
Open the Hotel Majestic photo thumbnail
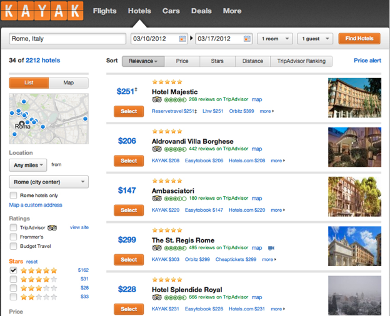[354, 97]
